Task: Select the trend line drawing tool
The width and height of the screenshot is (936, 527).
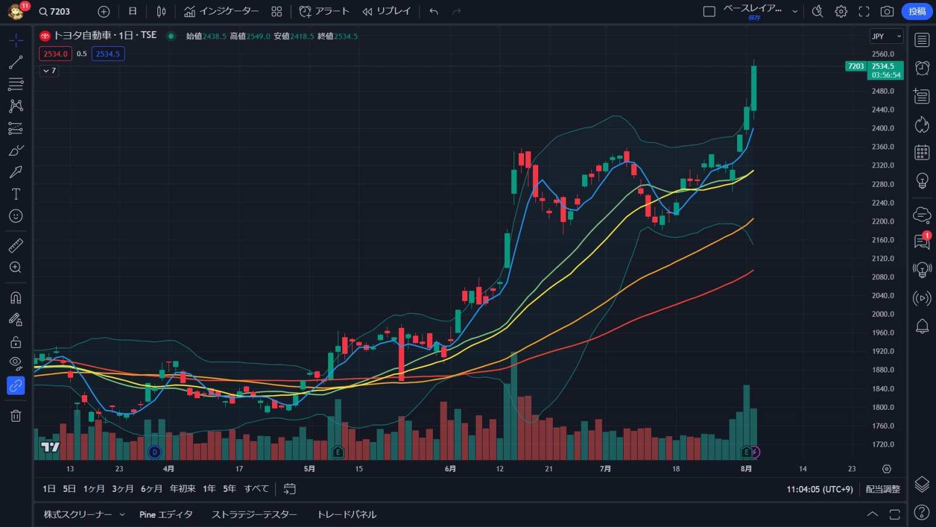Action: (16, 62)
